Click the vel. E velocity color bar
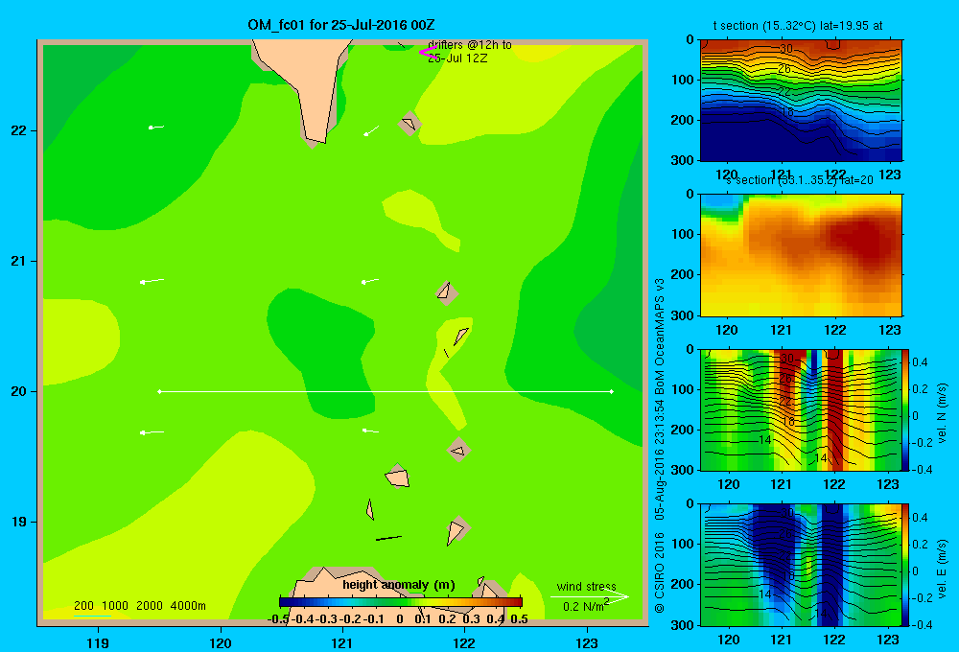959x652 pixels. click(905, 565)
